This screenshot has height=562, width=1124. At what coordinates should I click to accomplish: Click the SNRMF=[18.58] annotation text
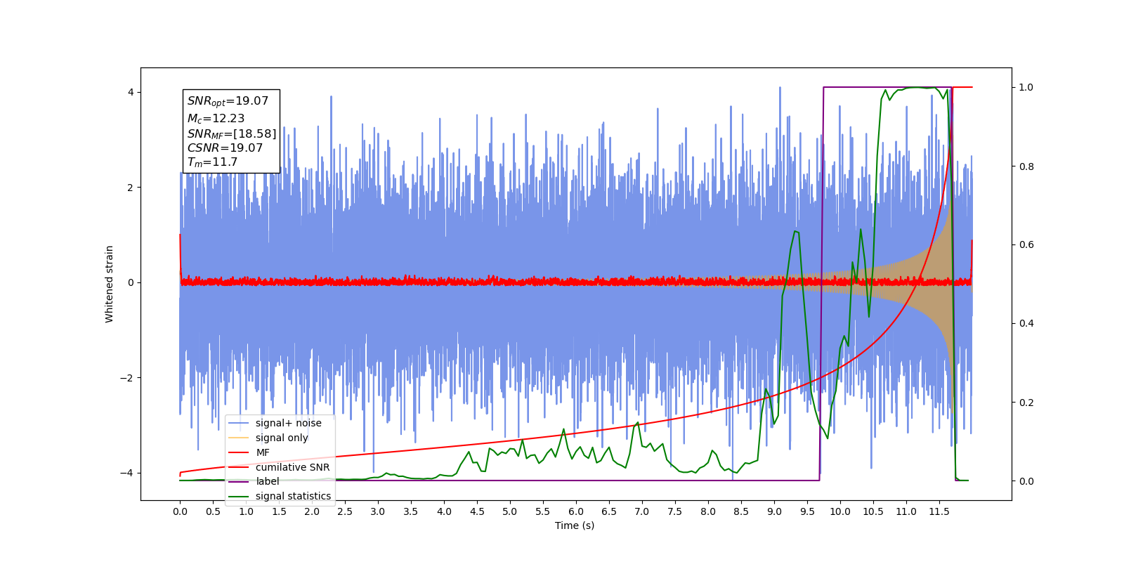coord(232,133)
